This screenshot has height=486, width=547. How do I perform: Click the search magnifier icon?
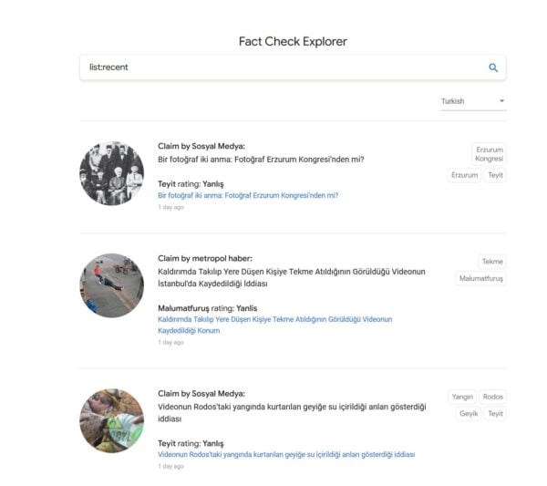(493, 67)
